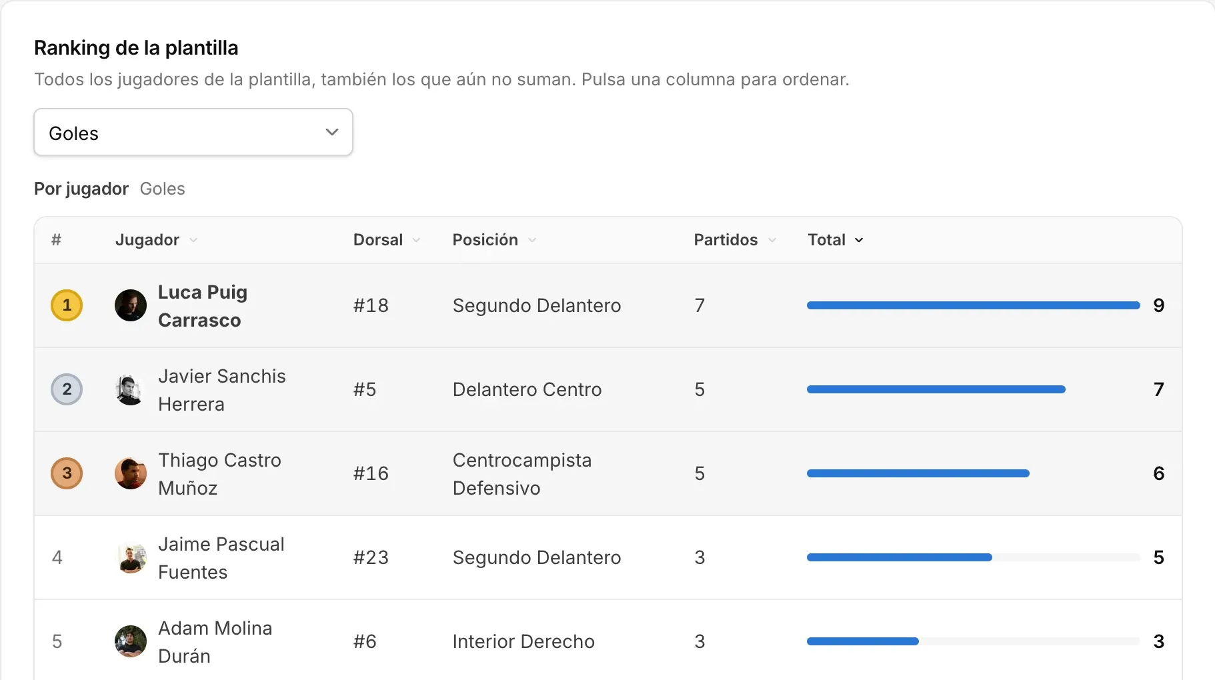The image size is (1215, 680).
Task: Select player name Javier Sanchis Herrera
Action: [x=222, y=390]
